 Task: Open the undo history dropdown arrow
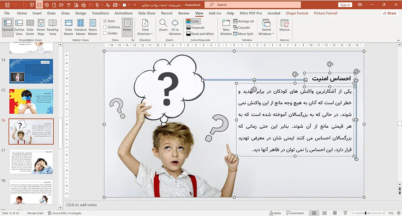click(x=20, y=5)
